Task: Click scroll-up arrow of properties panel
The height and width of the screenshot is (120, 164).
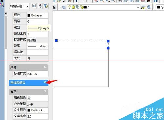Action: [6, 14]
